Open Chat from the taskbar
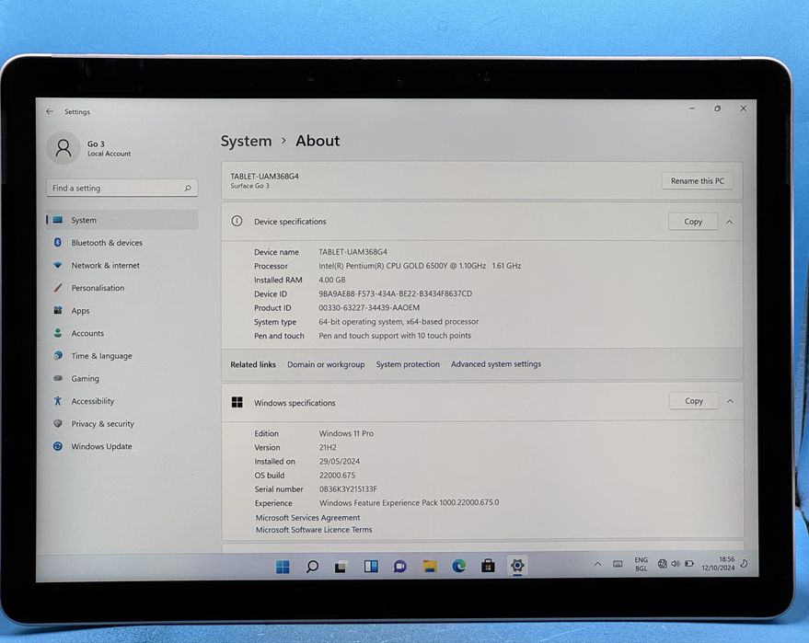This screenshot has height=643, width=809. click(399, 566)
